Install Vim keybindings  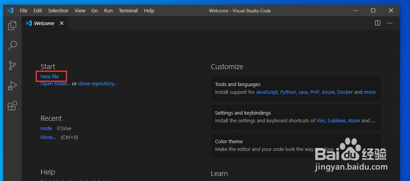[x=320, y=120]
